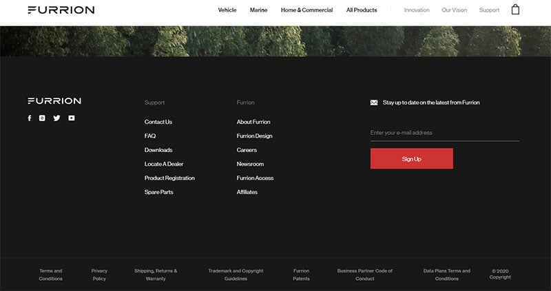Open Shipping, Returns & Warranty
This screenshot has height=291, width=551.
coord(156,275)
